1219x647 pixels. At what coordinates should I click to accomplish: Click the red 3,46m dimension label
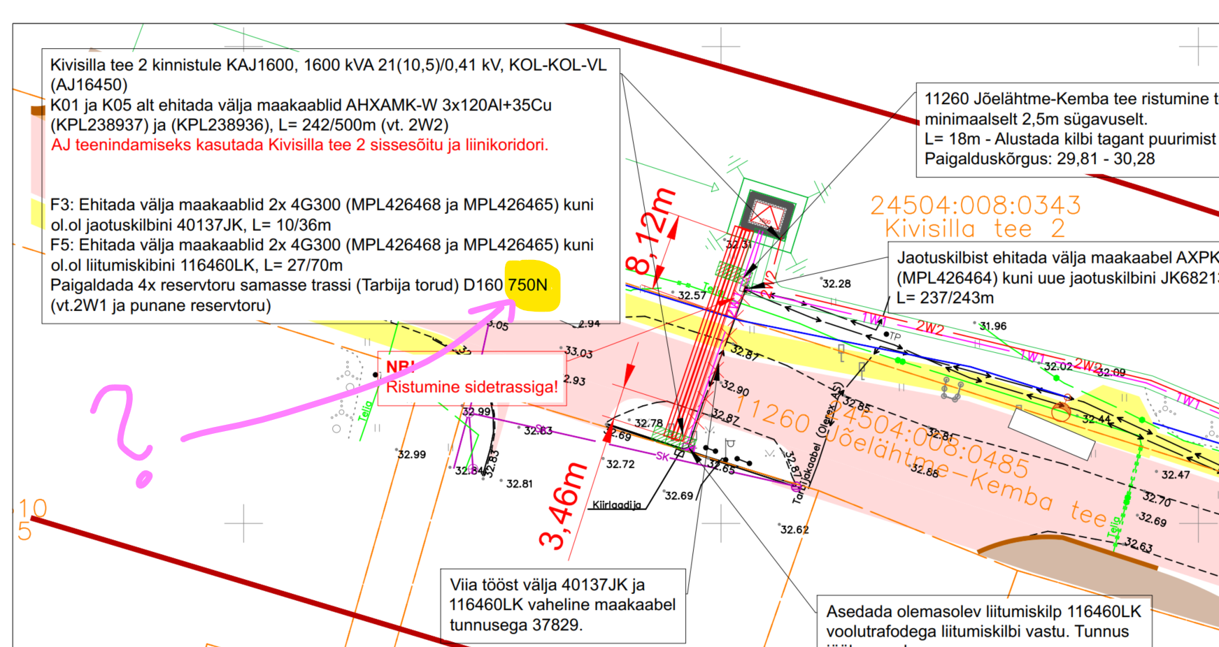(x=564, y=505)
